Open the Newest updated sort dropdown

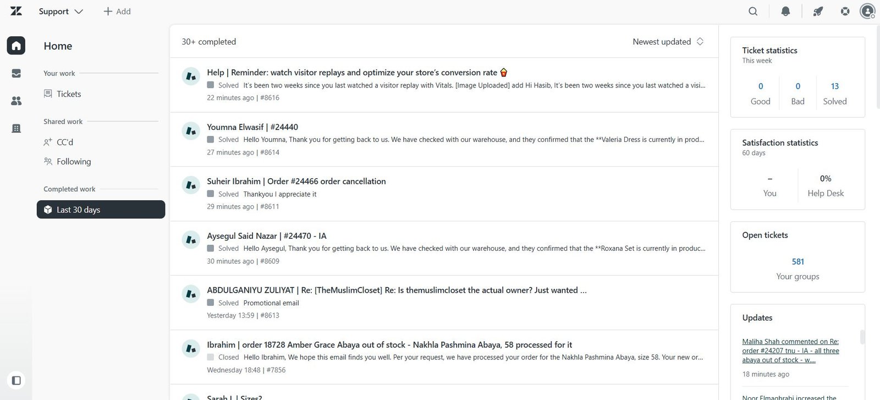click(668, 42)
